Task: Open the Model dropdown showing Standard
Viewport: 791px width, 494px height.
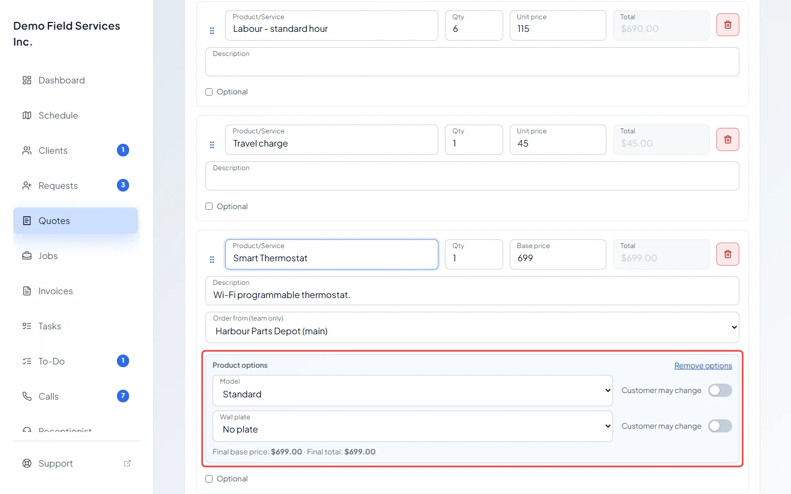Action: point(413,391)
